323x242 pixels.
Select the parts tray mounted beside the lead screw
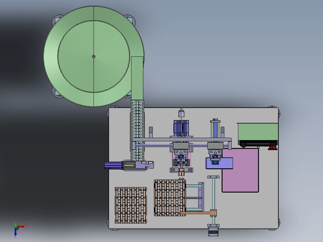170,198
